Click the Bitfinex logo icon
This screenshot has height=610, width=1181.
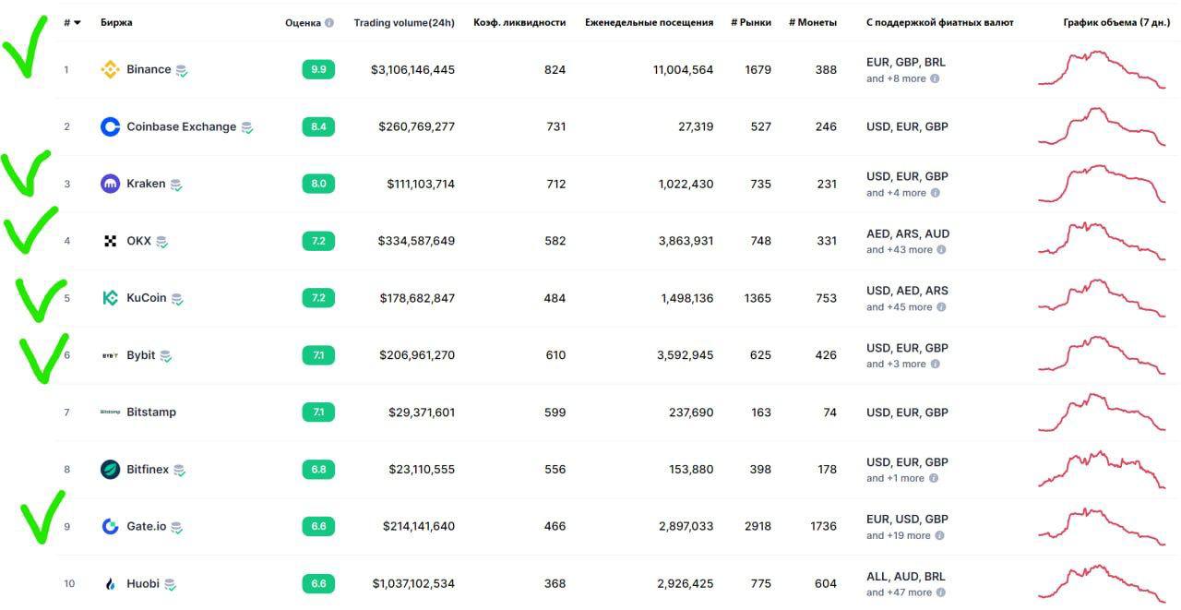point(110,470)
